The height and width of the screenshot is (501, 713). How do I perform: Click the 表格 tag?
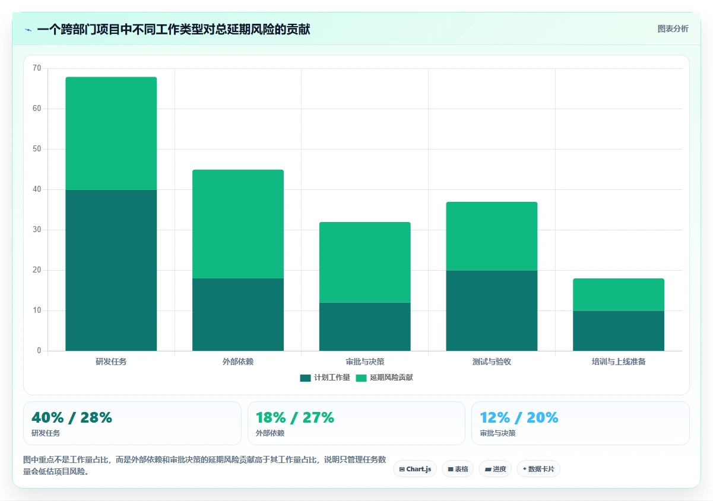tap(458, 469)
